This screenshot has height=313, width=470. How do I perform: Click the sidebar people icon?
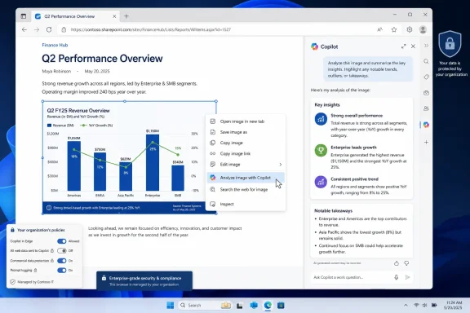click(x=426, y=108)
